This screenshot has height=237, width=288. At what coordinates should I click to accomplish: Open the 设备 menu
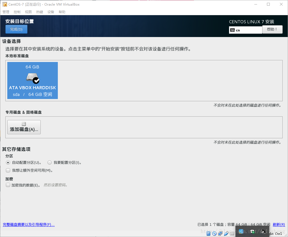pos(51,12)
